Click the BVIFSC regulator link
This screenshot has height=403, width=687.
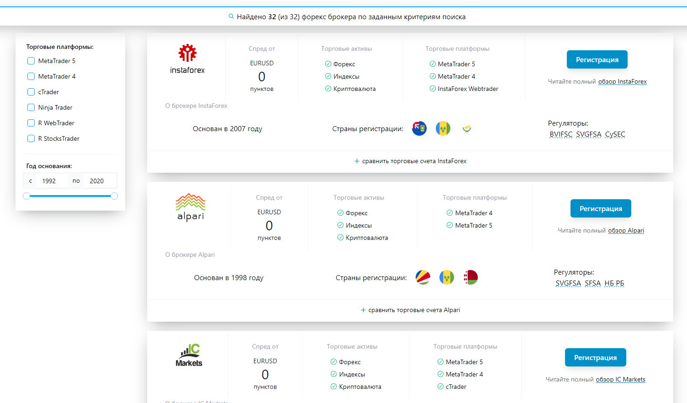tap(561, 134)
